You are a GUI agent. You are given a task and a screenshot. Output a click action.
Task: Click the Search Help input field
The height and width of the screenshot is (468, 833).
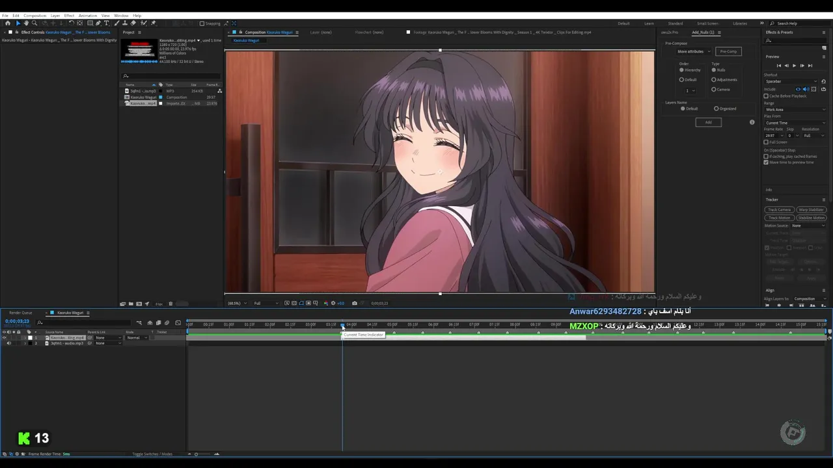800,23
